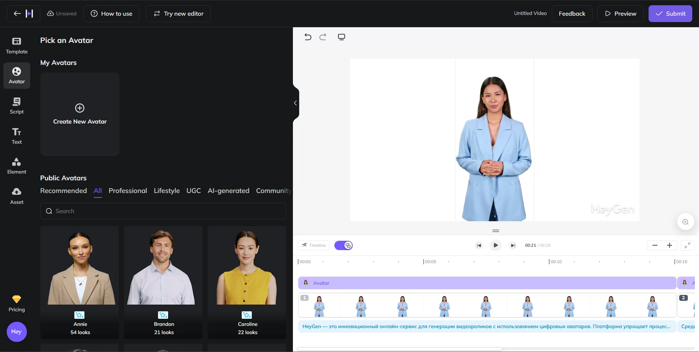Image resolution: width=699 pixels, height=352 pixels.
Task: Open the Text tool panel
Action: coord(17,136)
